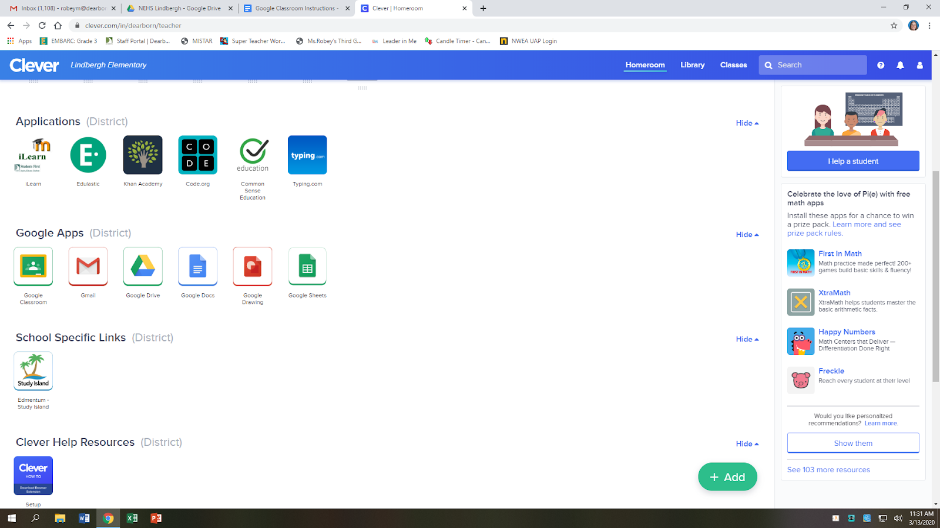
Task: Open notifications bell icon
Action: [x=900, y=65]
